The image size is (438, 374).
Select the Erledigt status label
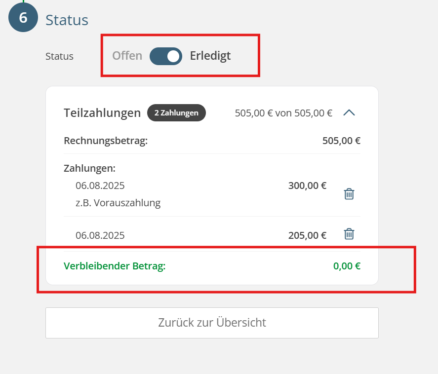pyautogui.click(x=210, y=56)
